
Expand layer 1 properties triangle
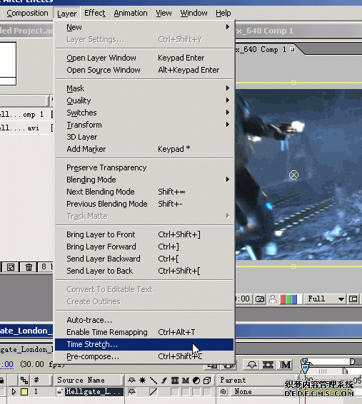pyautogui.click(x=14, y=392)
